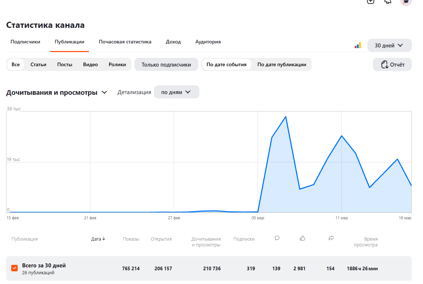Switch to the 'Подписчики' tab
The height and width of the screenshot is (284, 423).
tap(25, 42)
